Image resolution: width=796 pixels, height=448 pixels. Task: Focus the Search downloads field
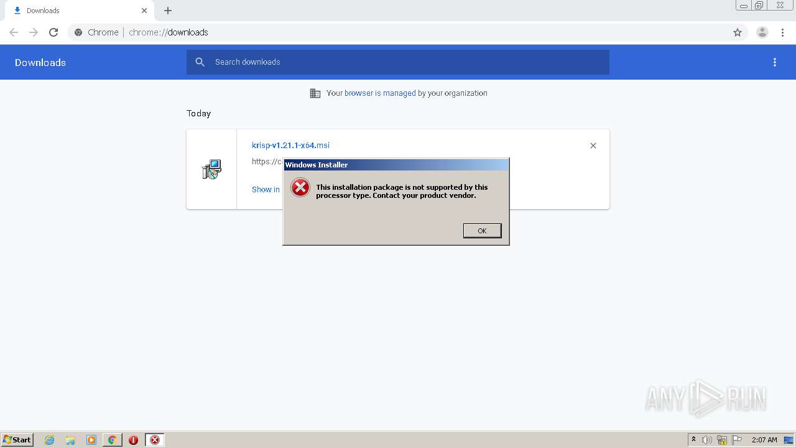[x=398, y=62]
